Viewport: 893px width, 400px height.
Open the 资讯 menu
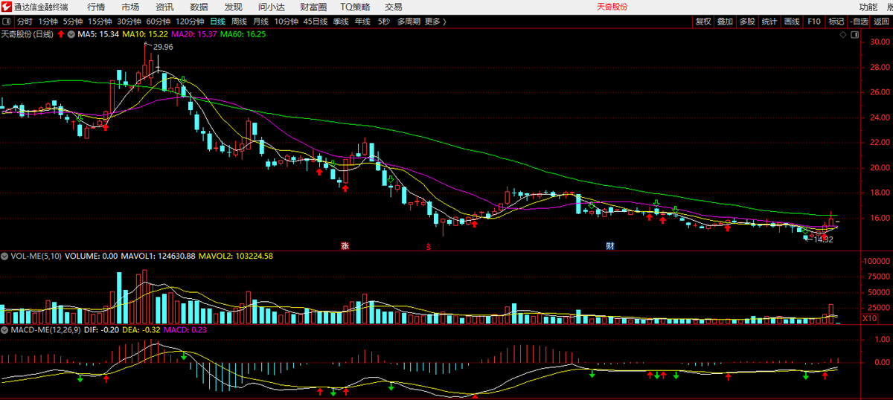click(x=164, y=7)
